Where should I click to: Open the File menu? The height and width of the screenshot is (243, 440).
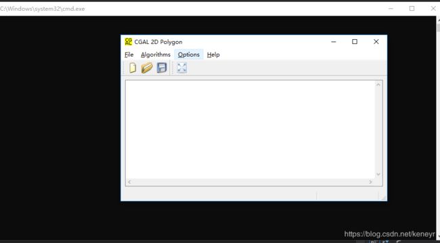(129, 55)
